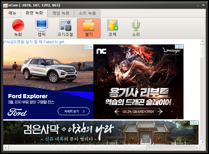Open ad info icon on the Ford ad

(87, 47)
